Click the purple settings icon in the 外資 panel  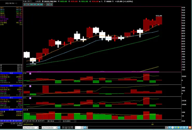point(30,74)
